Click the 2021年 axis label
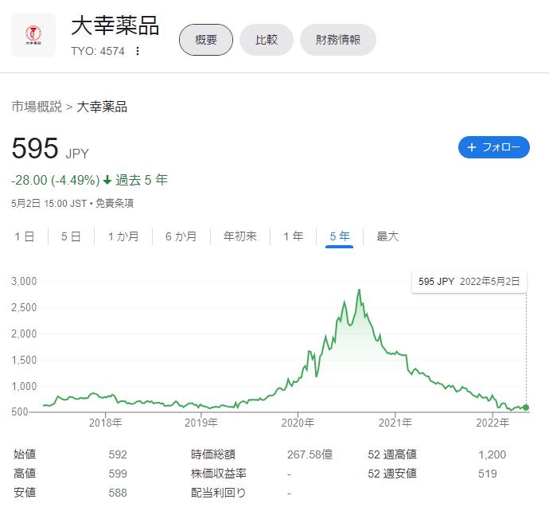The image size is (549, 507). coord(395,423)
